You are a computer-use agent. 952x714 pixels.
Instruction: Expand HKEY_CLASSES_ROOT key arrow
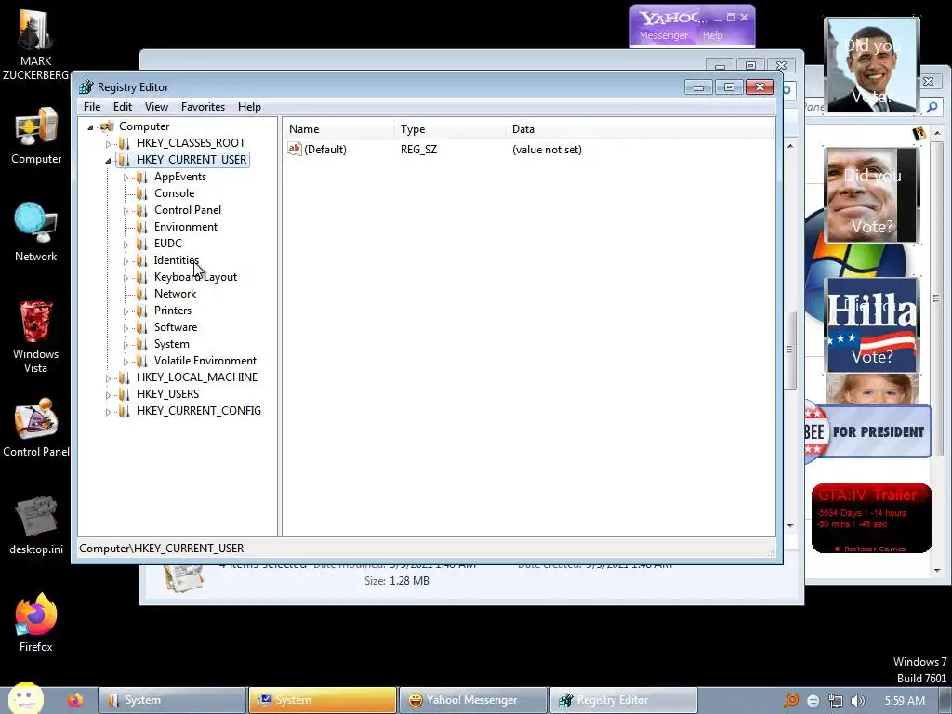108,144
